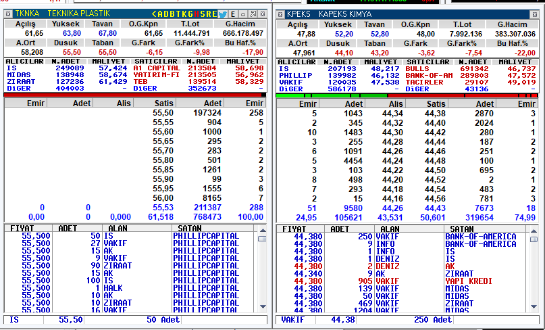This screenshot has height=330, width=545.
Task: Click the SATICILAR header in KPEKS window
Action: tap(428, 62)
